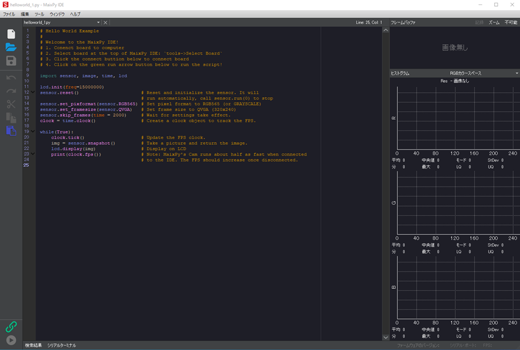The height and width of the screenshot is (350, 520).
Task: Open the ファイル menu
Action: 9,14
